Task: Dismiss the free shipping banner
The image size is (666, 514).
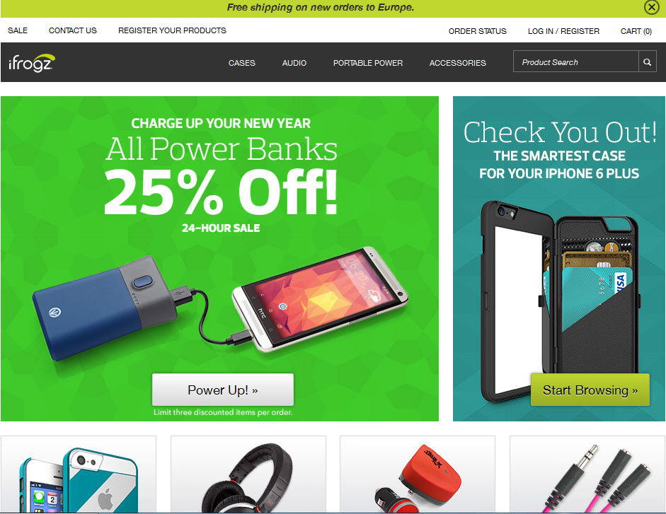Action: coord(652,7)
